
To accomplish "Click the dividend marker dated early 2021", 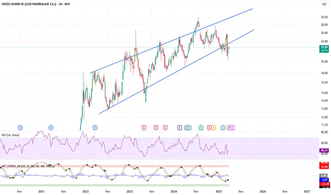I will (51, 128).
